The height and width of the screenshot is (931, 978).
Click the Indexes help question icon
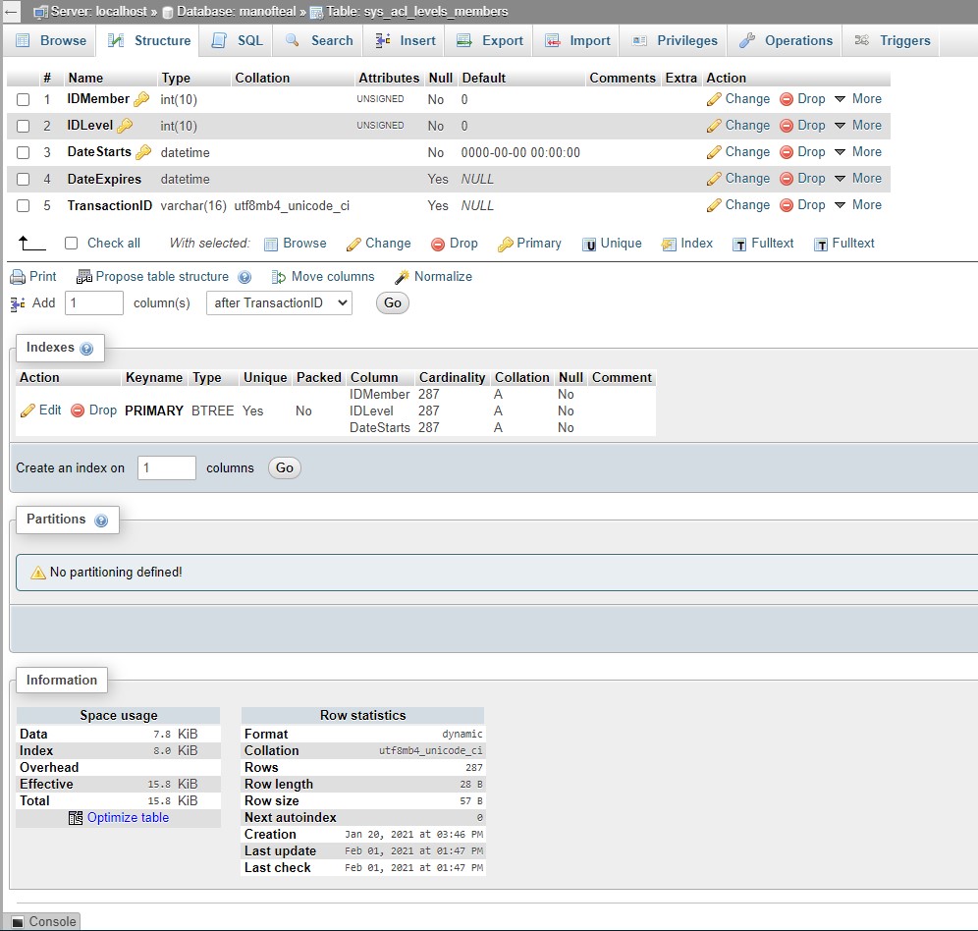pos(86,349)
